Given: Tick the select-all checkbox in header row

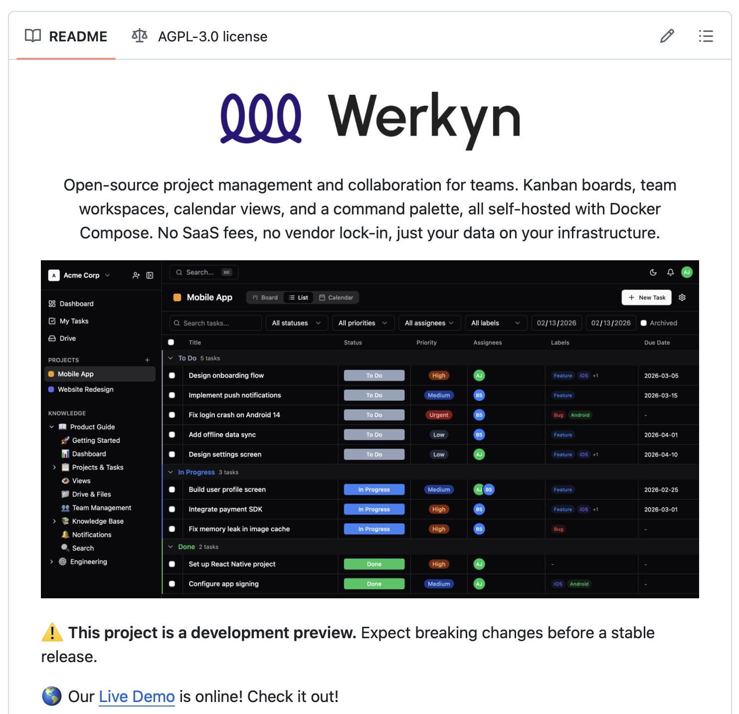Looking at the screenshot, I should pyautogui.click(x=171, y=343).
